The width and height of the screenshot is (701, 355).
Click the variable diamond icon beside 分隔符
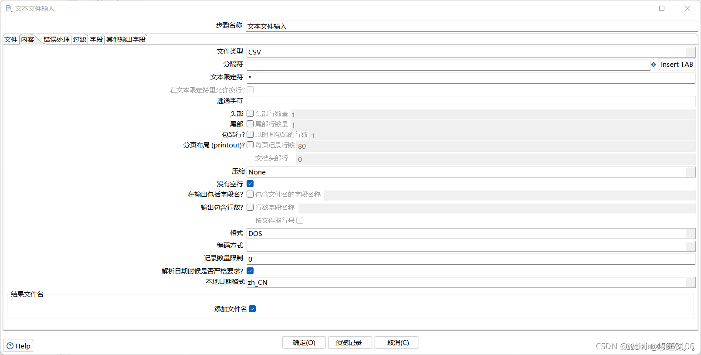[654, 65]
